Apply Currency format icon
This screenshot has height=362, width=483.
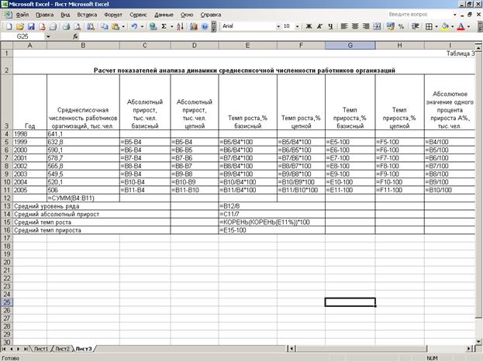pos(390,26)
